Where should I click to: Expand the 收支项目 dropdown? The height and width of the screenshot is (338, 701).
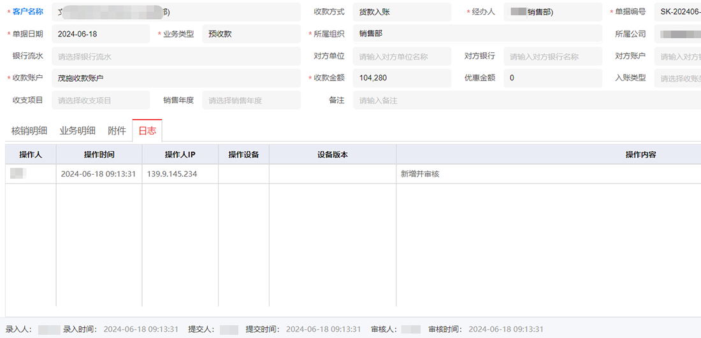(101, 100)
